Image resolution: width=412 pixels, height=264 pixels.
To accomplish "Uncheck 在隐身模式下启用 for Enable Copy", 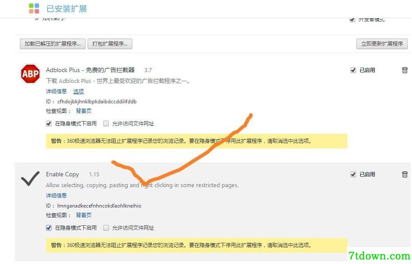I will [x=49, y=228].
